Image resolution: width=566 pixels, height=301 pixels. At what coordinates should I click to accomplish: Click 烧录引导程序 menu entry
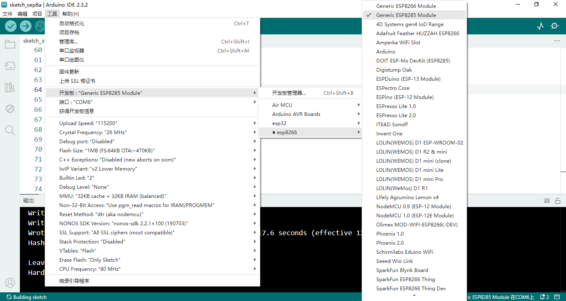tap(74, 281)
